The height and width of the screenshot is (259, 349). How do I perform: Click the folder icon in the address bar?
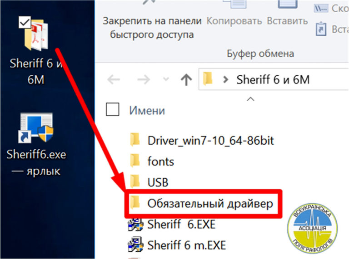[208, 80]
